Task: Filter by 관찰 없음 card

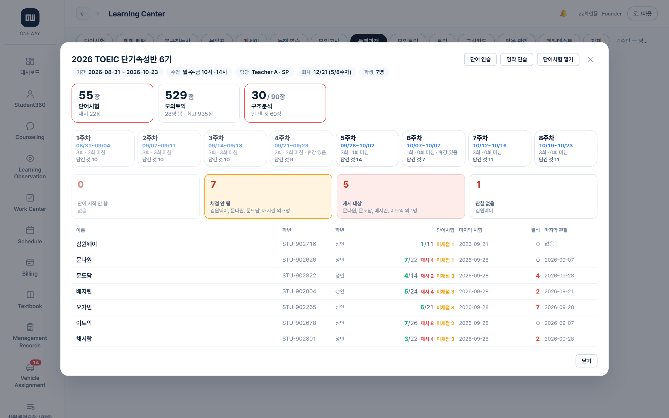Action: tap(533, 196)
